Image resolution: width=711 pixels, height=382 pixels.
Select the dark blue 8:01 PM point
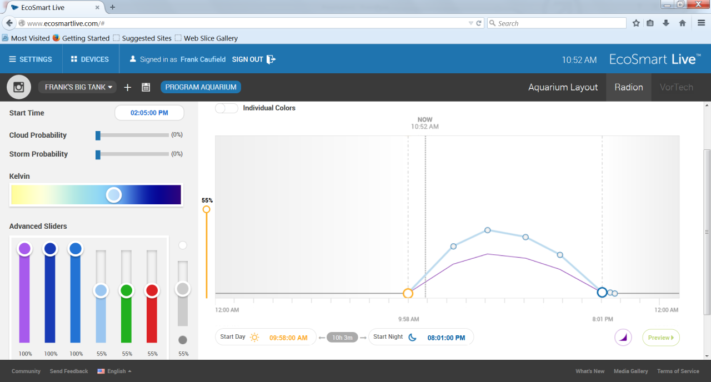(x=602, y=292)
